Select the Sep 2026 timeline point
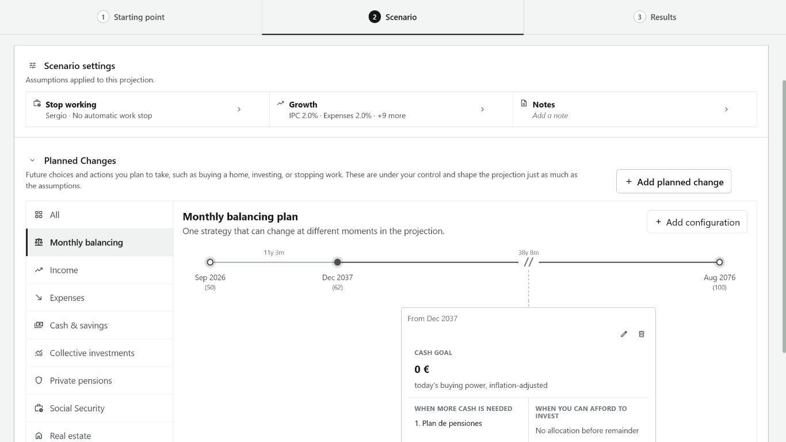Image resolution: width=786 pixels, height=442 pixels. 210,262
